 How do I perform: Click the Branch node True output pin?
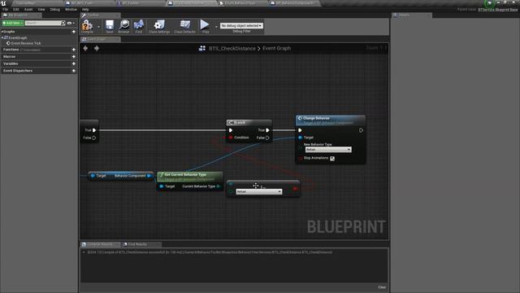(267, 130)
